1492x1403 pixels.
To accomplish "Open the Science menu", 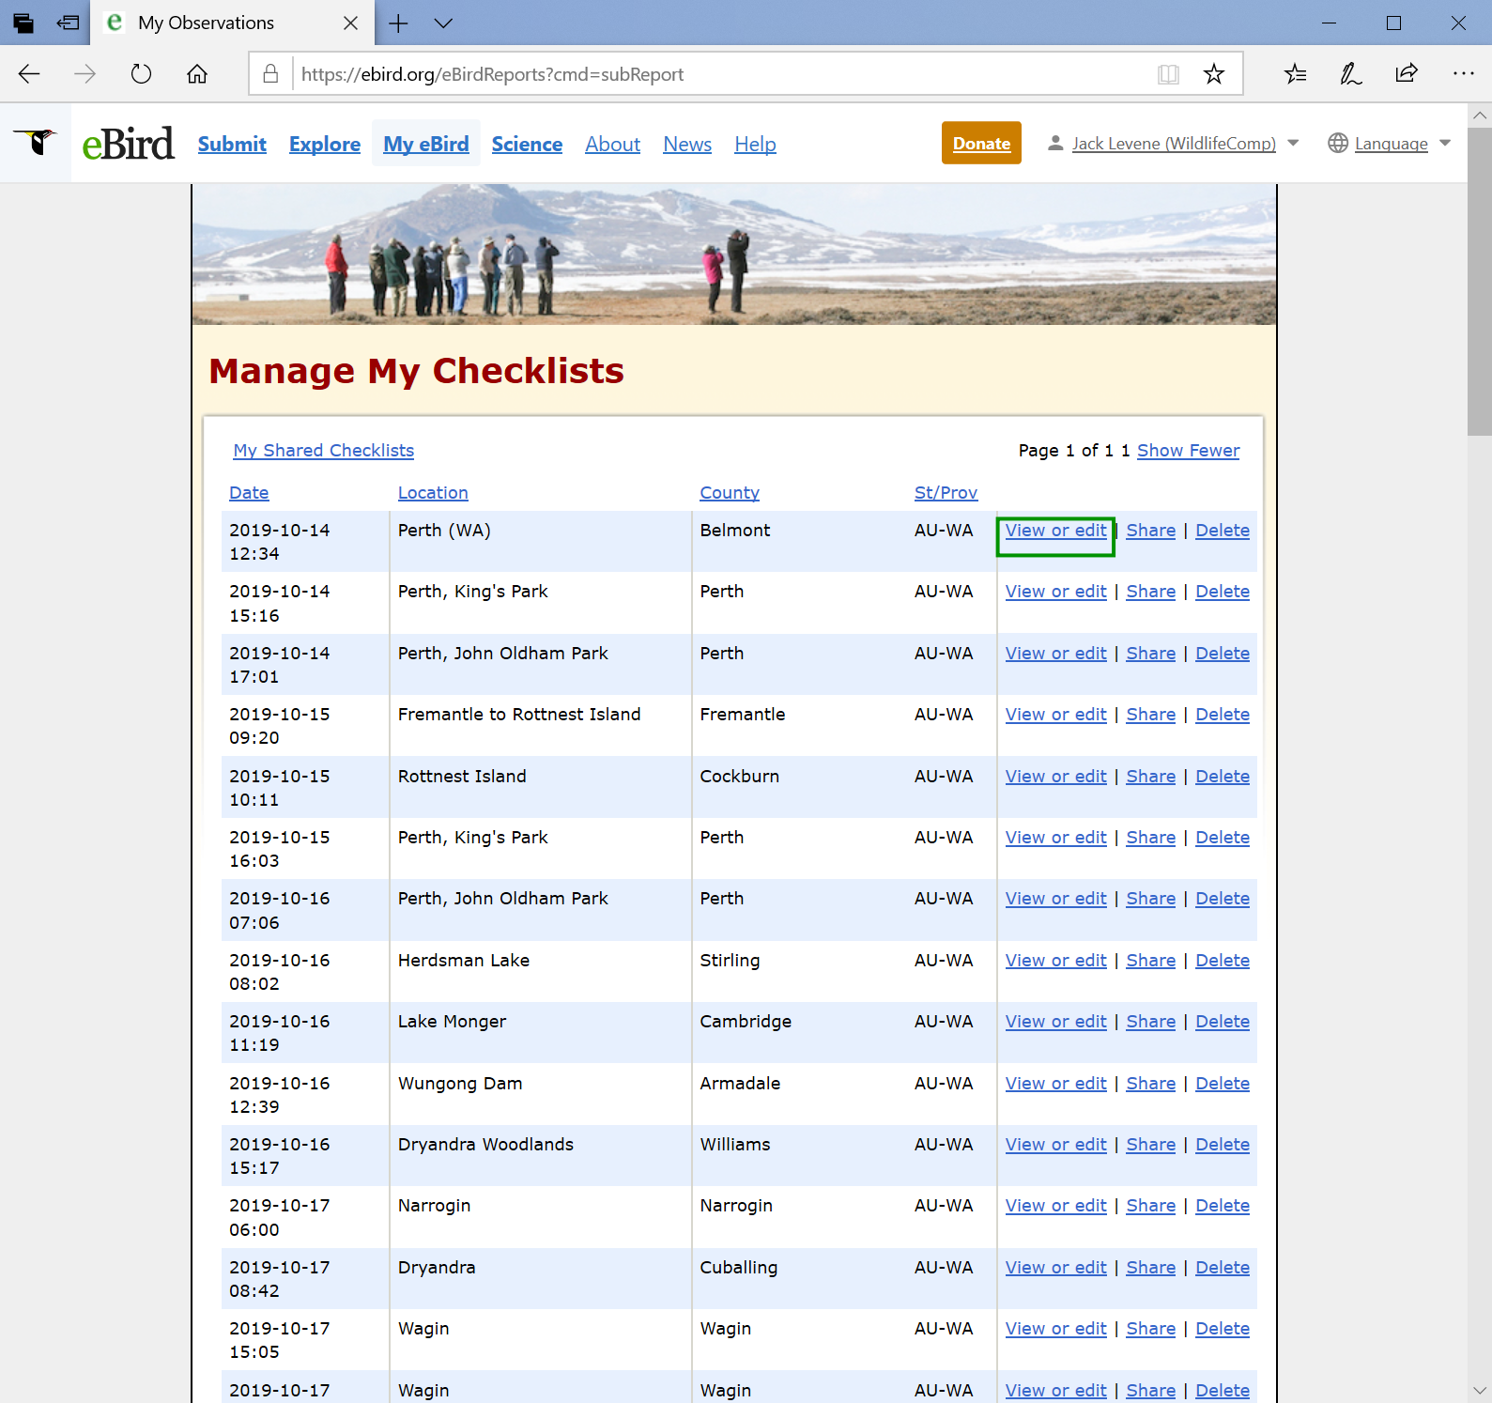I will [x=527, y=144].
